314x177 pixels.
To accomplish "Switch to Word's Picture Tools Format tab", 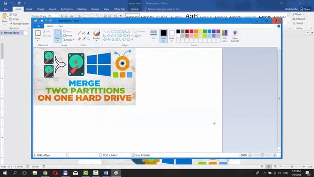I will coord(134,9).
